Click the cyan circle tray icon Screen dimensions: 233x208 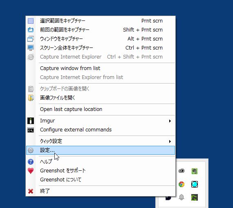coord(195,184)
